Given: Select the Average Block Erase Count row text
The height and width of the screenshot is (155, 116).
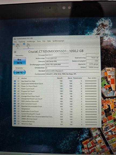Looking at the screenshot, I should pyautogui.click(x=30, y=96).
